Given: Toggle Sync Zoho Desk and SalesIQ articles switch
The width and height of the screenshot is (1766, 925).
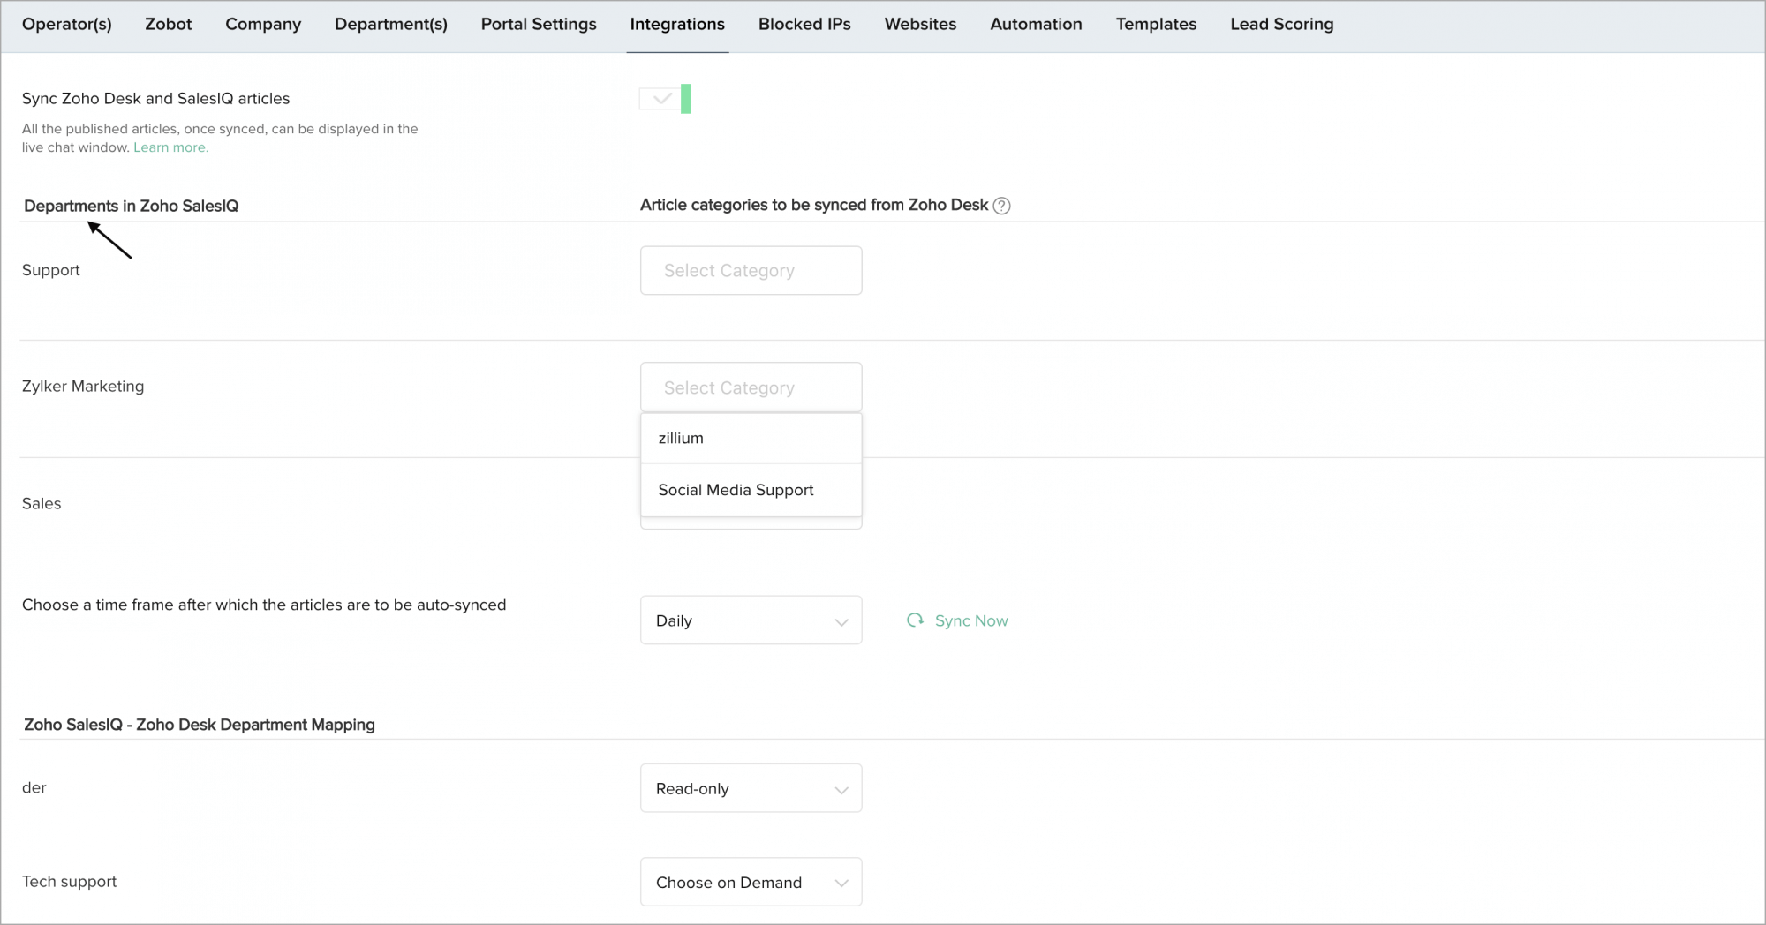Looking at the screenshot, I should coord(665,99).
